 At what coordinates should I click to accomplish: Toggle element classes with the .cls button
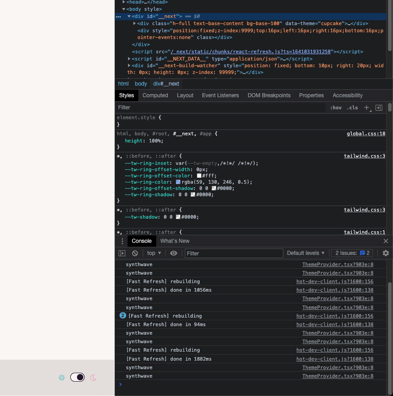coord(352,108)
